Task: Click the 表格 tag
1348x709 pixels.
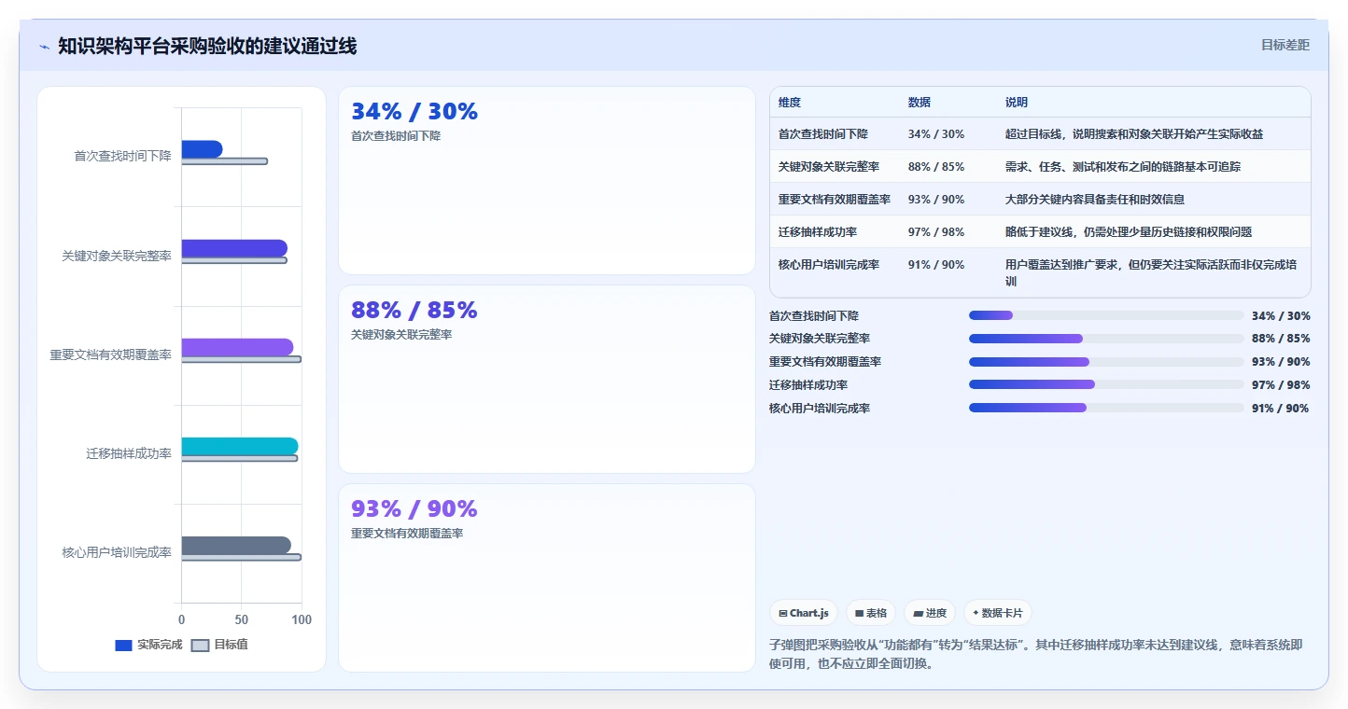Action: 871,613
